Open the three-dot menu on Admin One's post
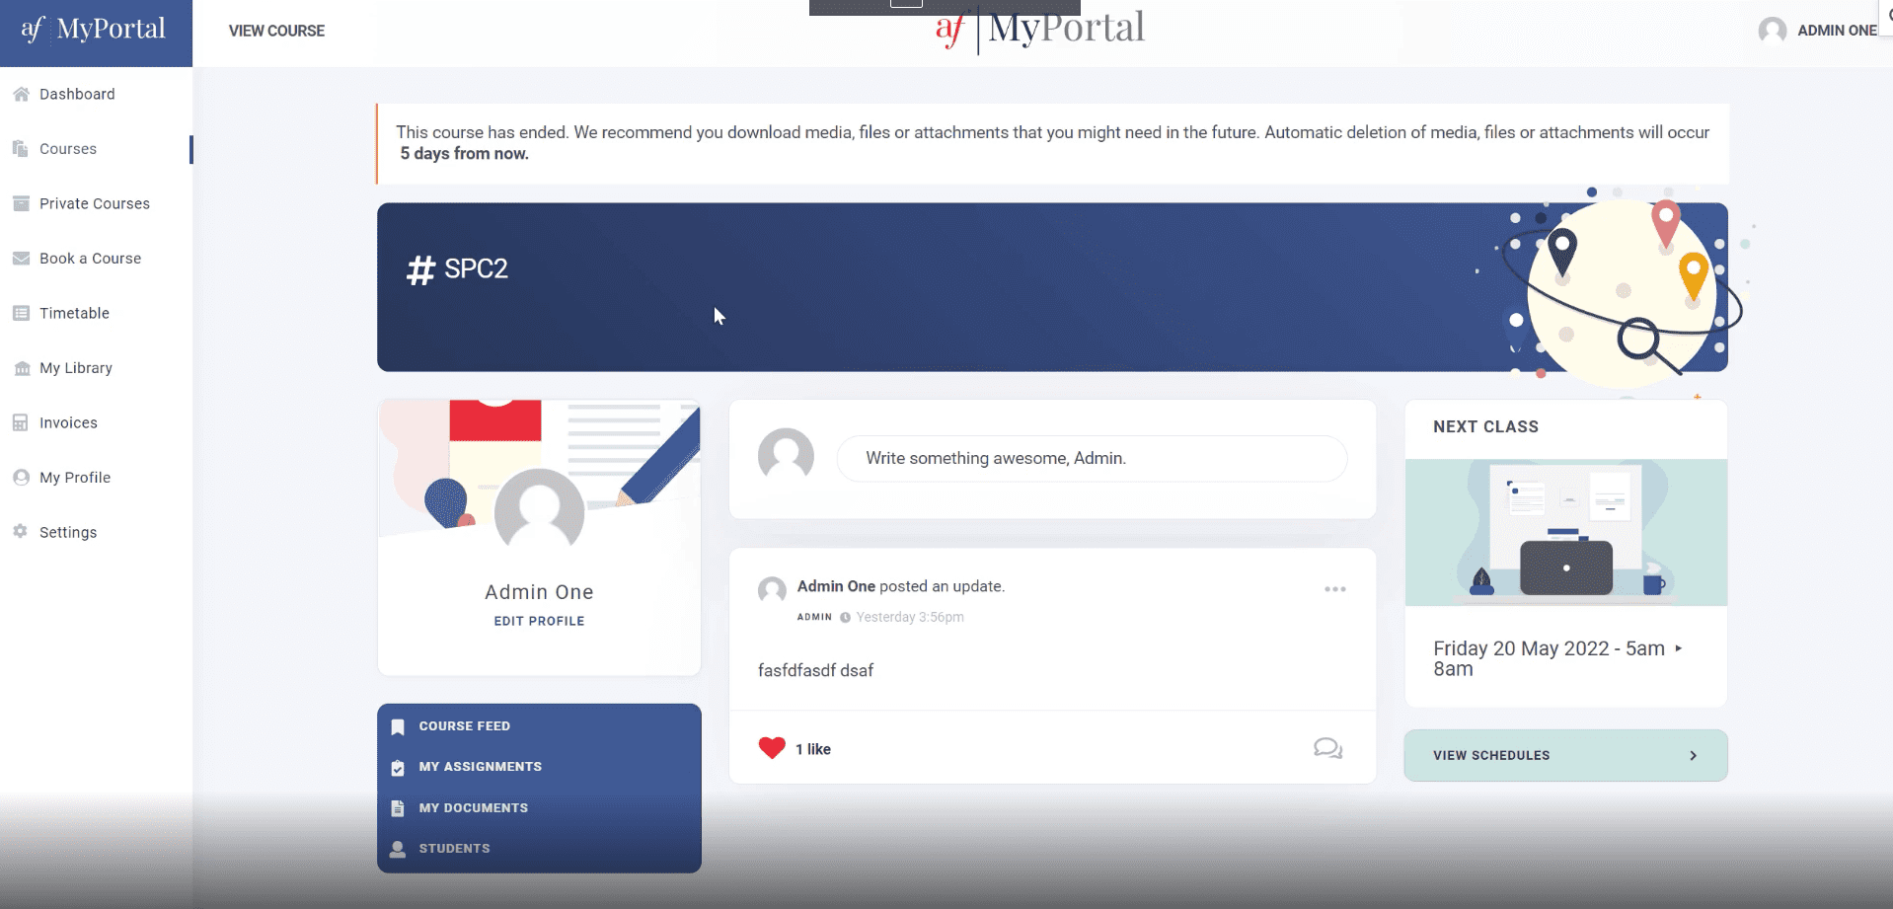 1334,589
